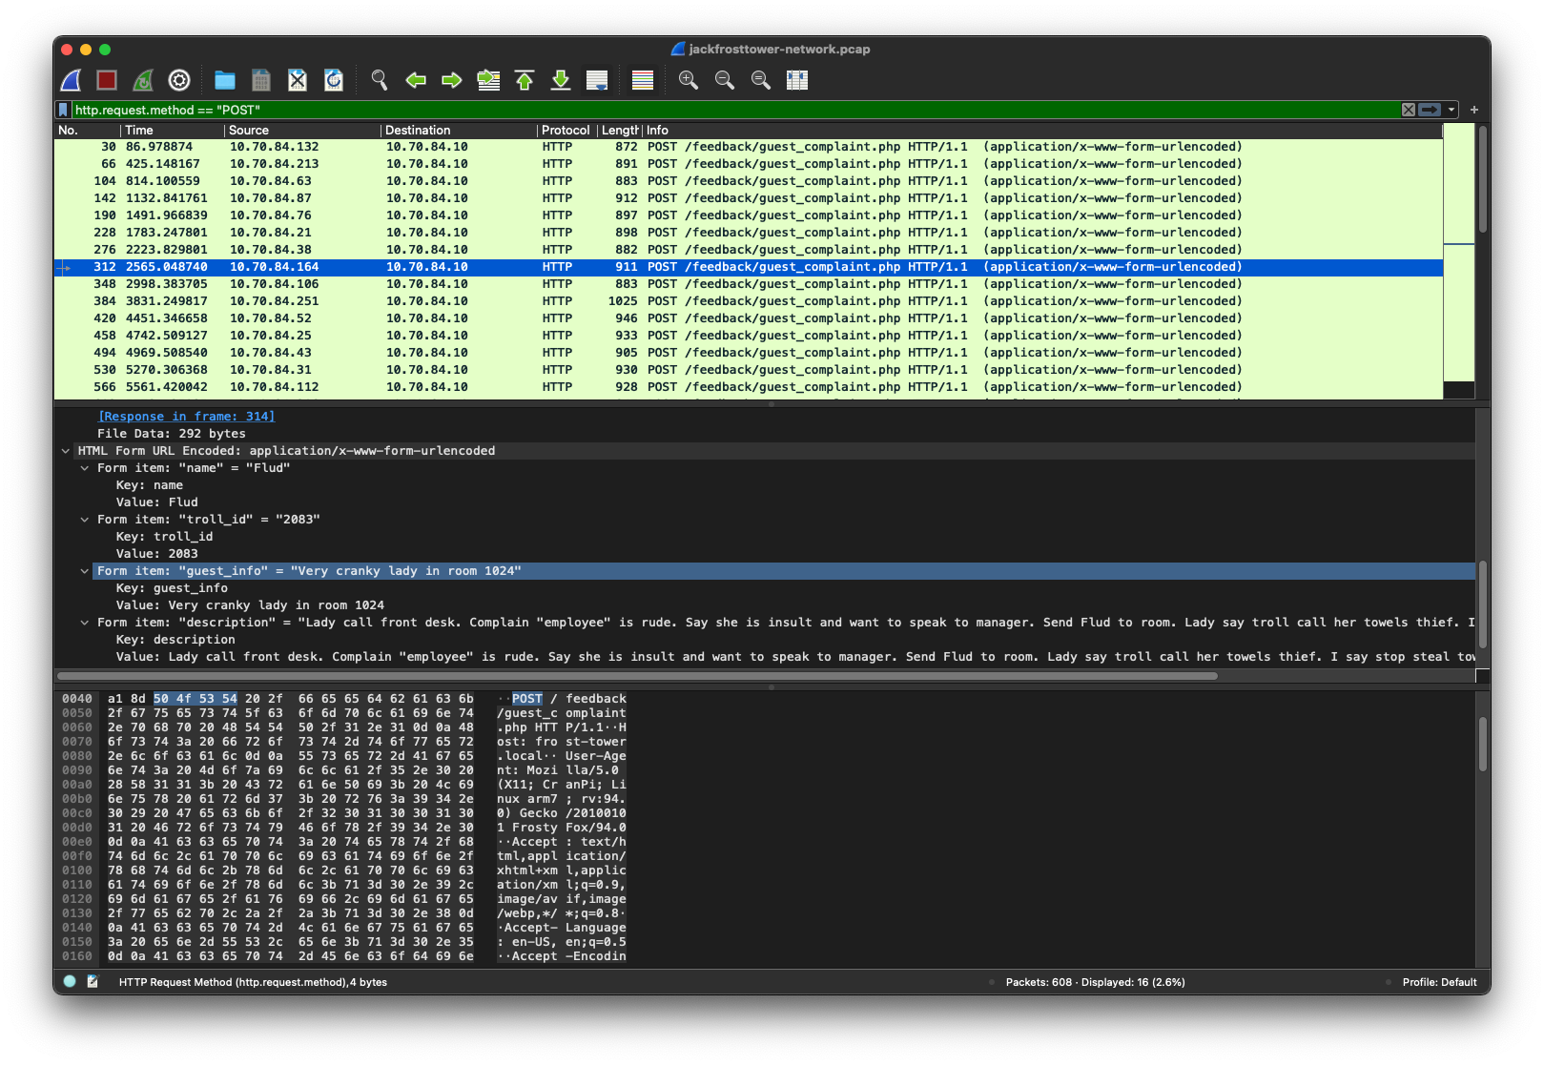
Task: Sort by the Info column header
Action: (x=1042, y=131)
